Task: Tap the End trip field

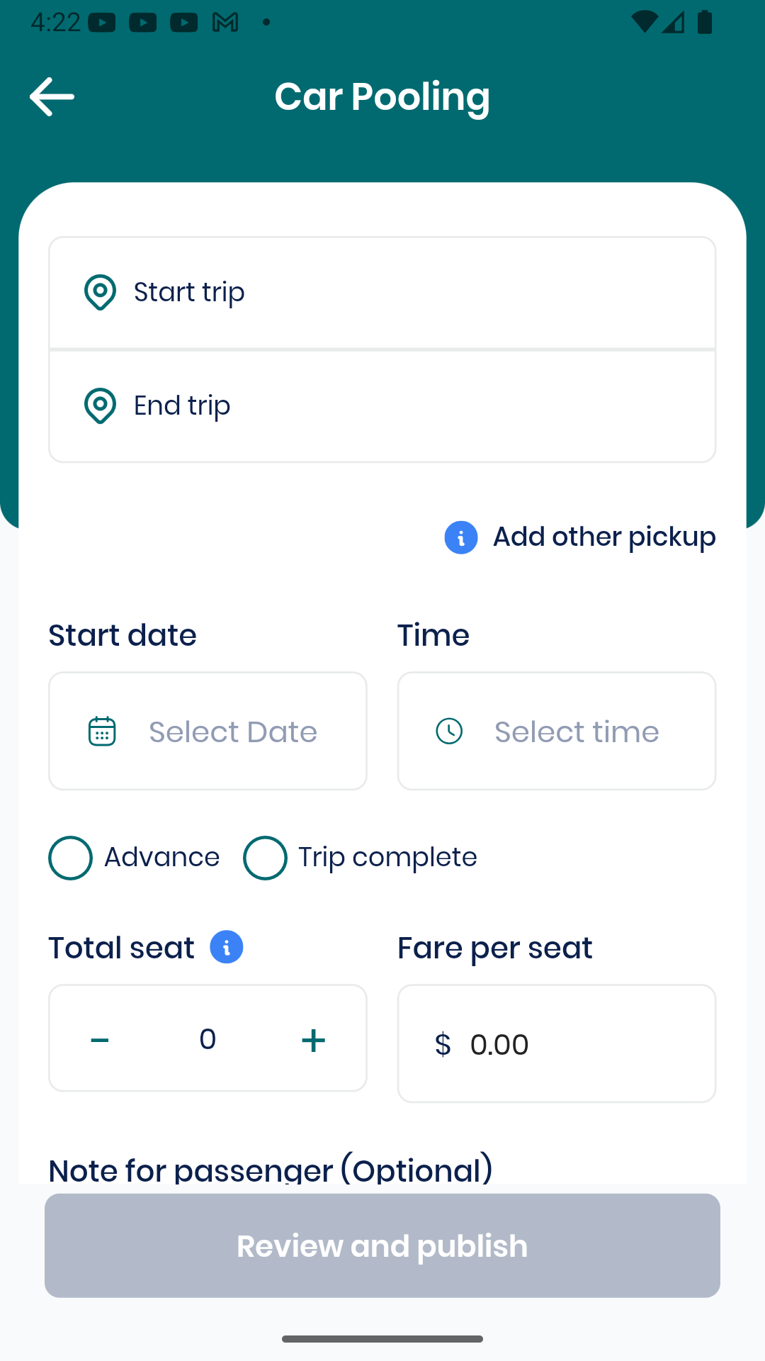Action: point(382,406)
